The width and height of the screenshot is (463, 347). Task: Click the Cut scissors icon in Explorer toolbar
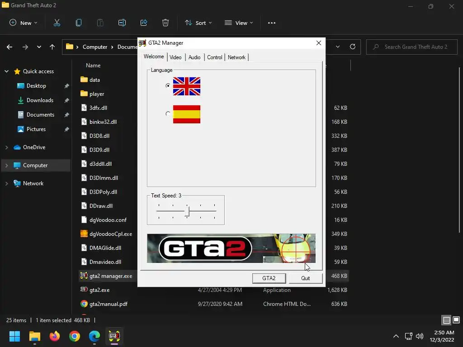pos(57,23)
